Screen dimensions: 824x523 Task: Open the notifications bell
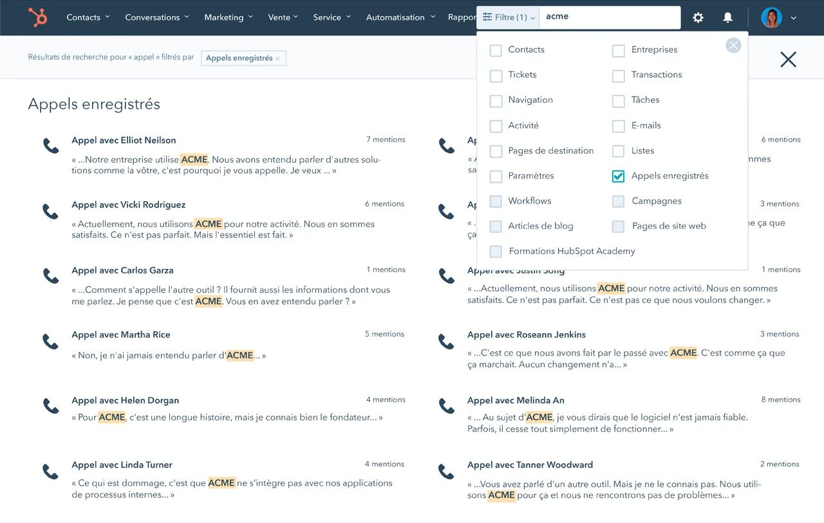(x=727, y=17)
